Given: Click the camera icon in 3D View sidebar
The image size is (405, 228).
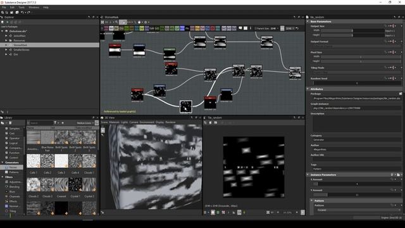Looking at the screenshot, I should pos(103,130).
